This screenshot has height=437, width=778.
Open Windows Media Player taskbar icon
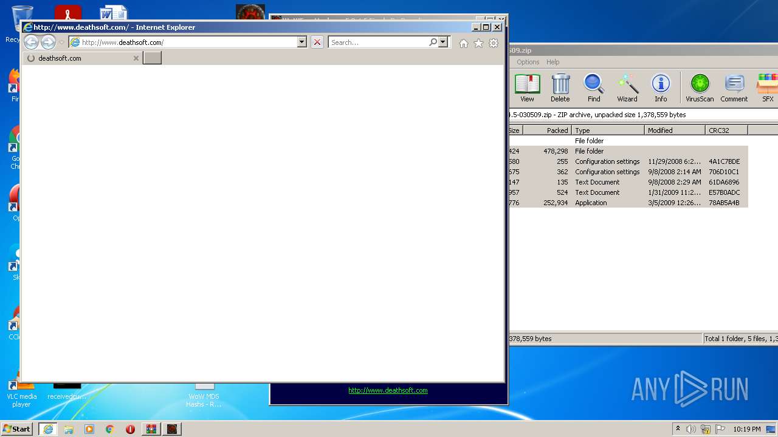[89, 429]
